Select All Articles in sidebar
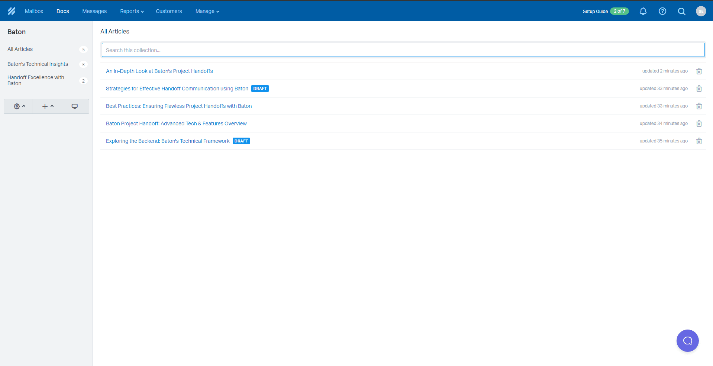The height and width of the screenshot is (366, 713). pyautogui.click(x=20, y=49)
